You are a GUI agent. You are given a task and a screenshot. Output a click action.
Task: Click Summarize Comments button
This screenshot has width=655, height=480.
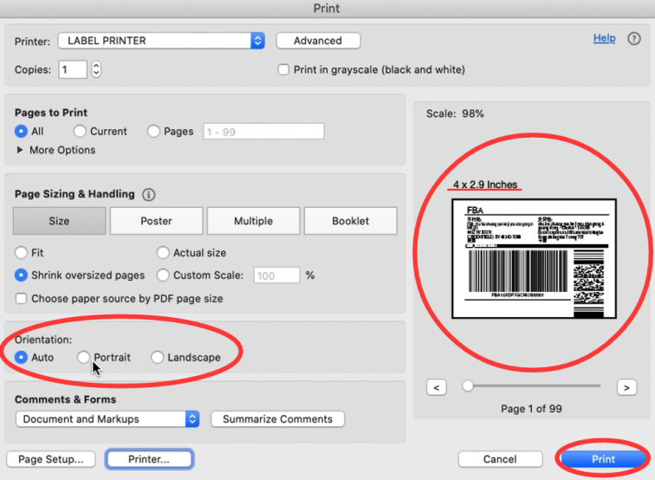tap(278, 419)
